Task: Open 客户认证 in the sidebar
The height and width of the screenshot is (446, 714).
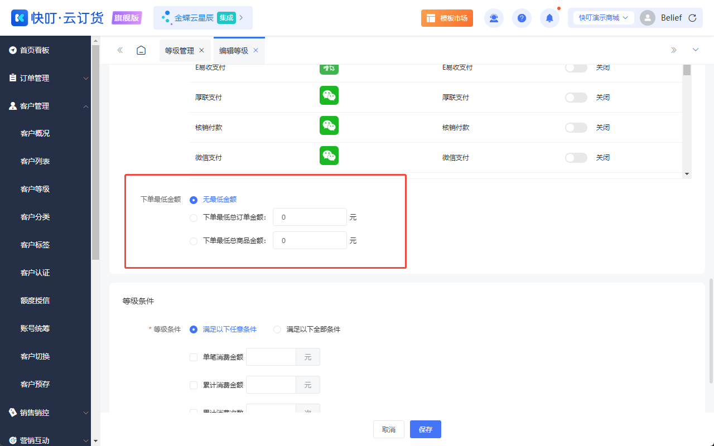Action: pos(35,273)
